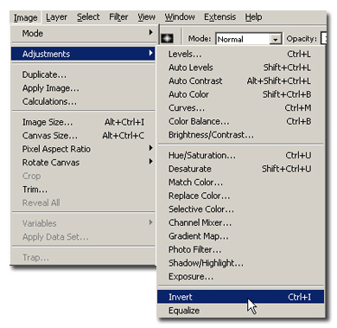Open Exposure adjustment
The height and width of the screenshot is (328, 337).
tap(240, 276)
